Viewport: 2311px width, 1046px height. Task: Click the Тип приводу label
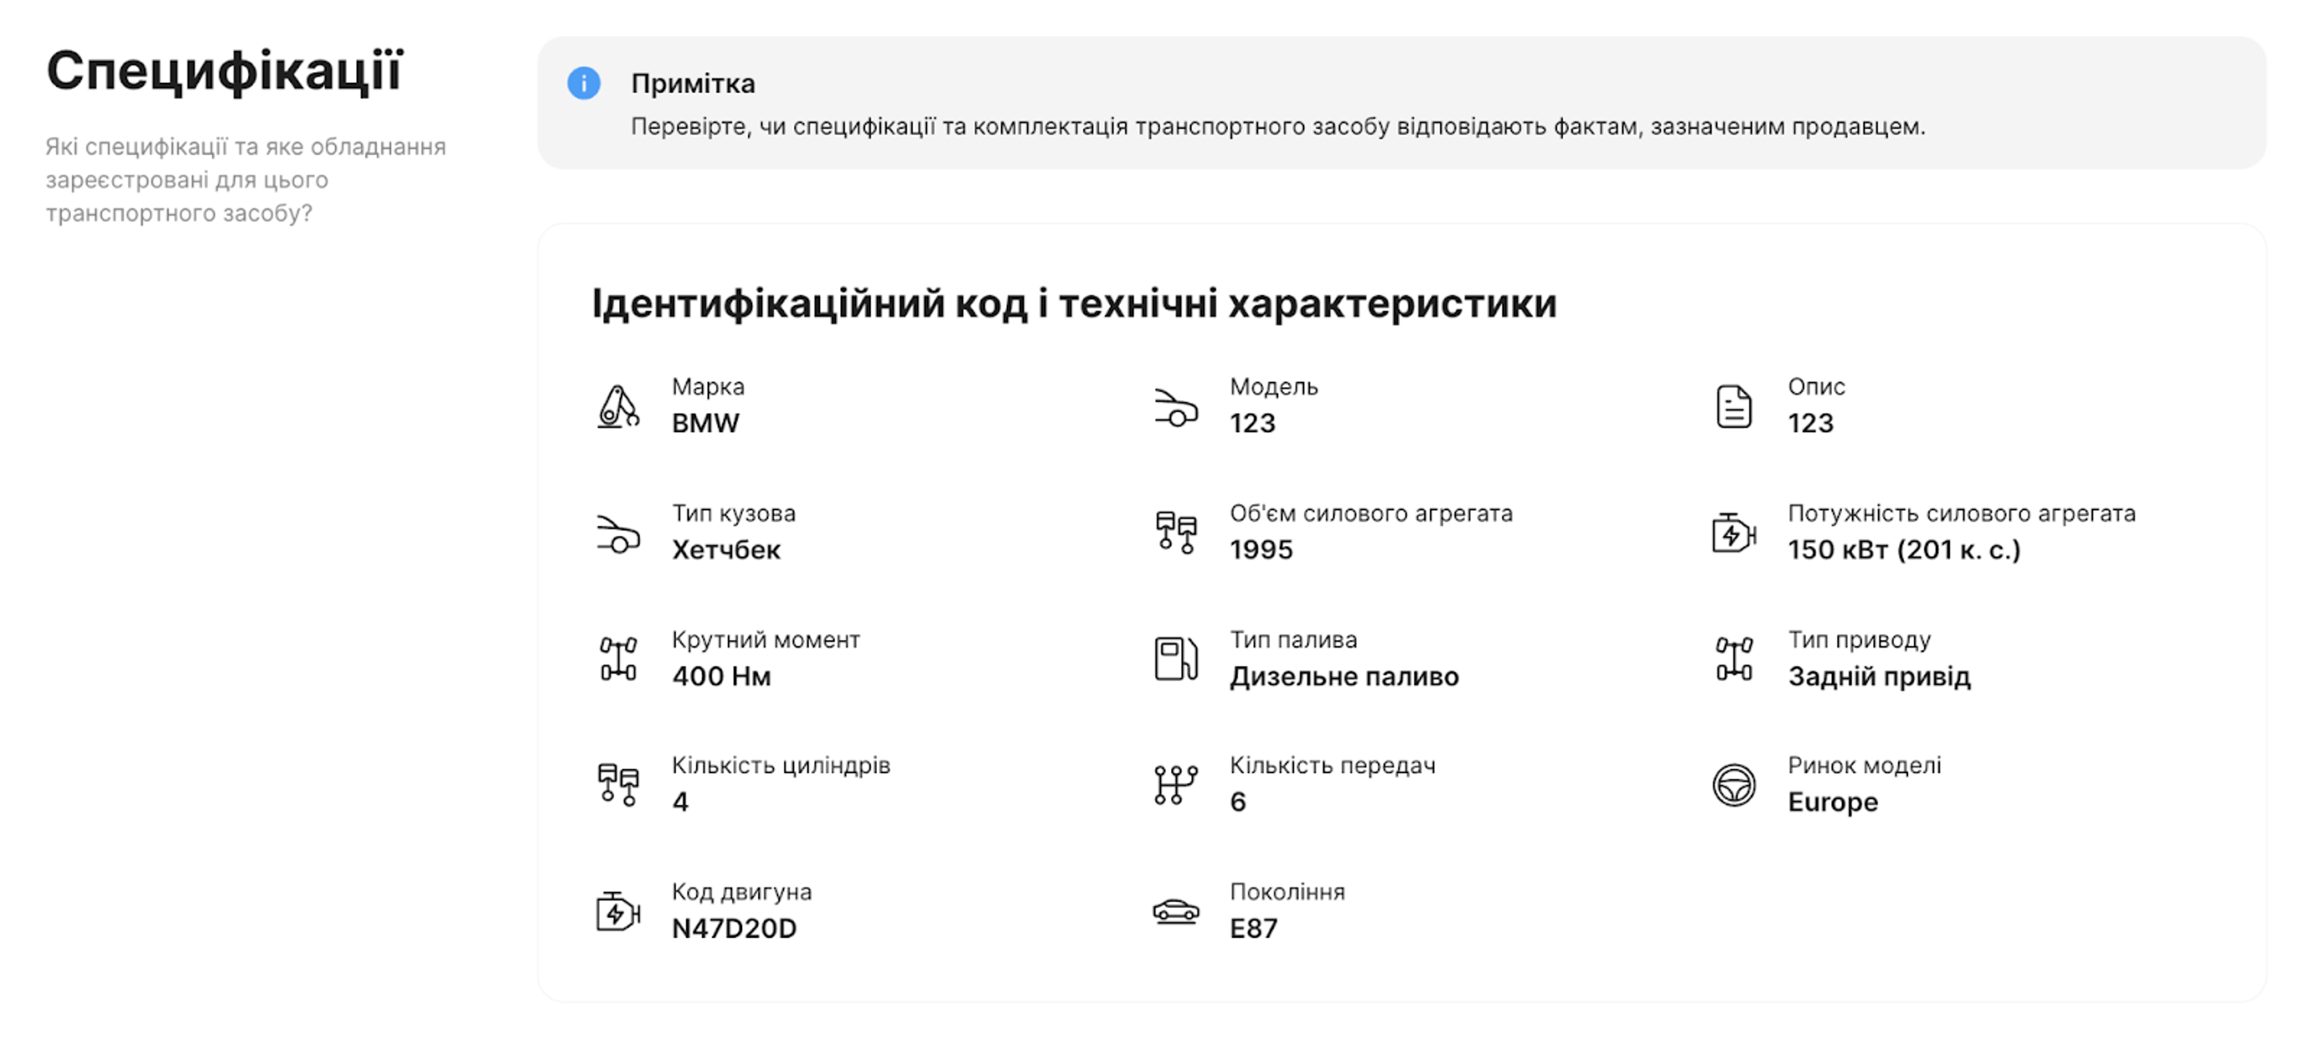tap(1859, 640)
